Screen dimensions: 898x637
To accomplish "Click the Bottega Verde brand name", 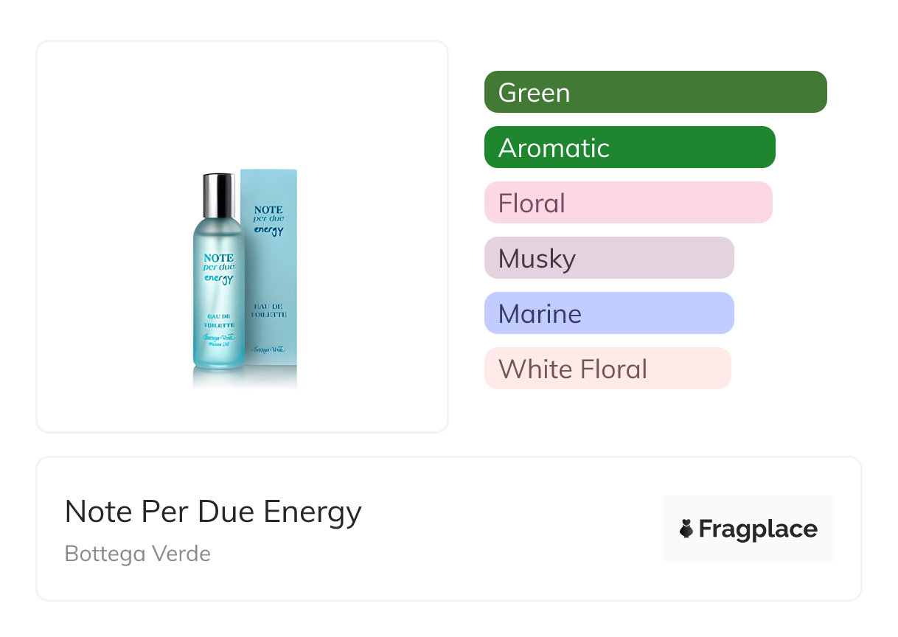I will click(138, 553).
